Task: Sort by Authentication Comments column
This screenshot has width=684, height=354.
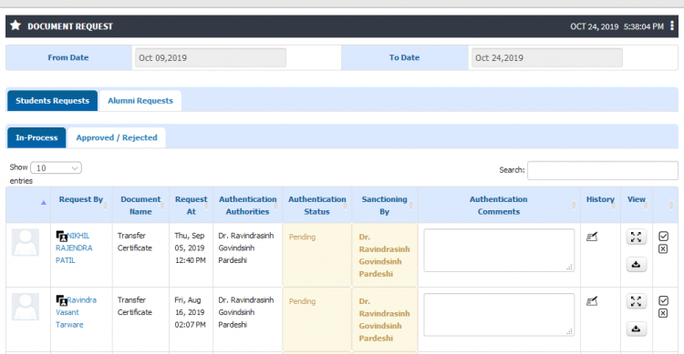Action: pos(499,206)
